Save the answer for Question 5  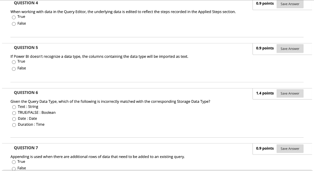pos(290,49)
